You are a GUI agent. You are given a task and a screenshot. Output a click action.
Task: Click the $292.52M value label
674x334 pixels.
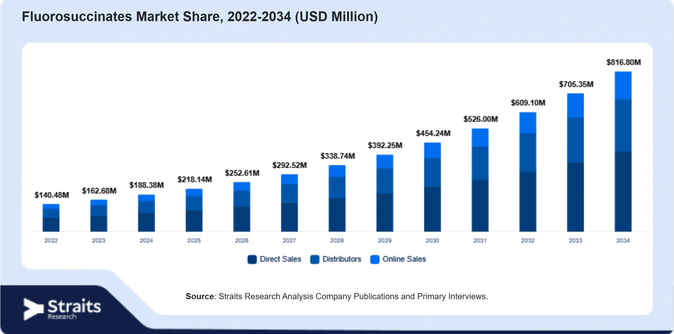pos(290,165)
